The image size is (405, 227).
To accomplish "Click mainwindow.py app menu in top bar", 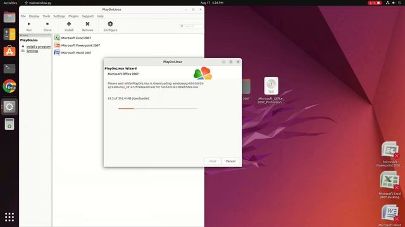I will click(38, 3).
